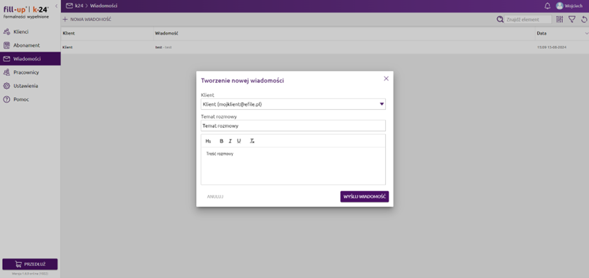Open the Data column sort chevron

coord(586,33)
